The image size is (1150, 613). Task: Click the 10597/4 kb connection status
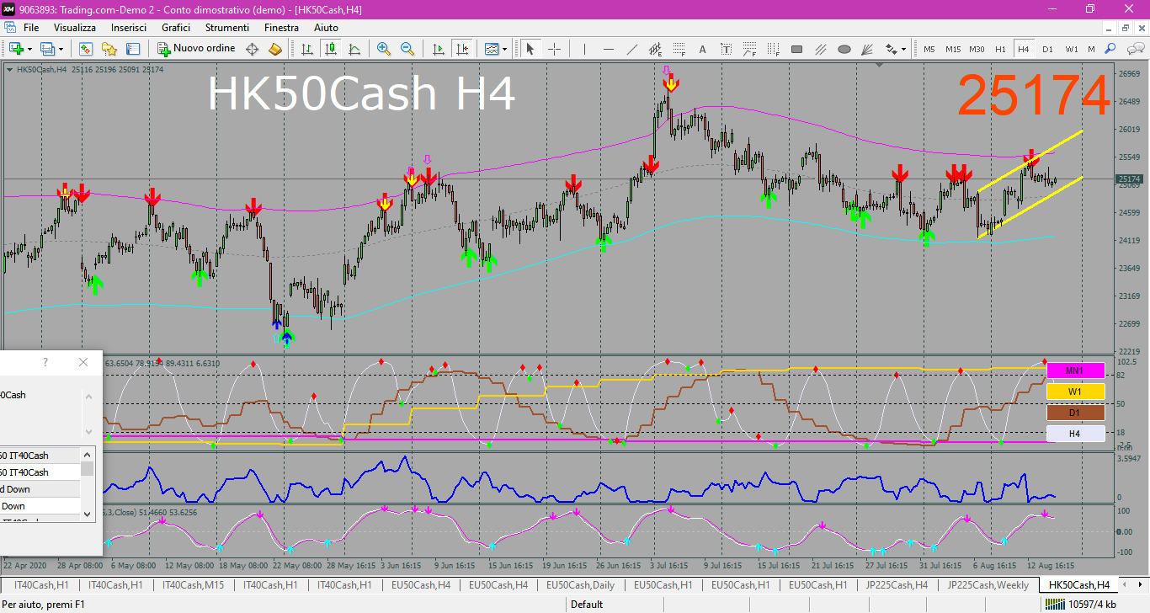click(1081, 604)
